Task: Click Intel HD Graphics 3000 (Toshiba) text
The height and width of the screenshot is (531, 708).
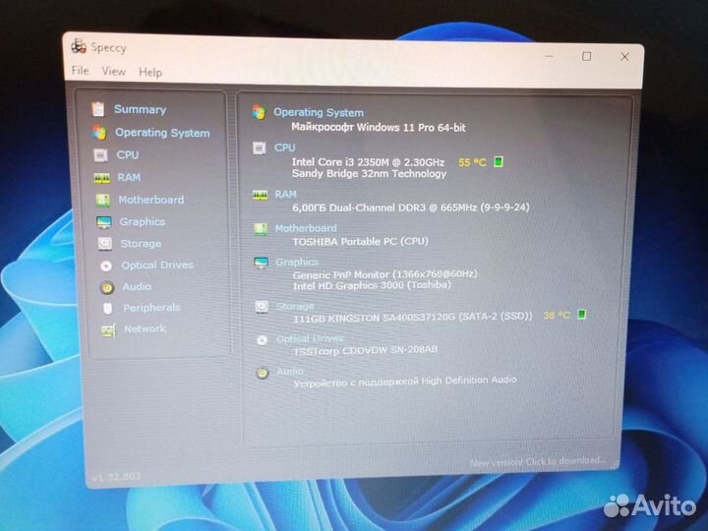Action: point(372,285)
